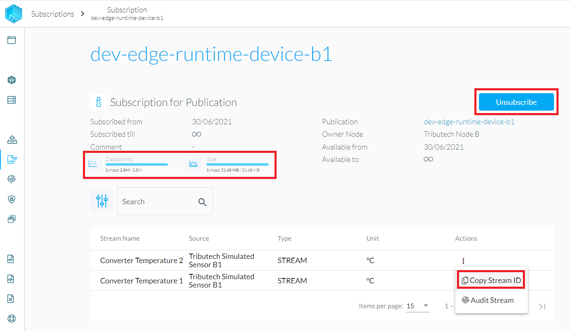Open the publications upload tray icon
Screen dimensions: 571x331
[x=12, y=140]
